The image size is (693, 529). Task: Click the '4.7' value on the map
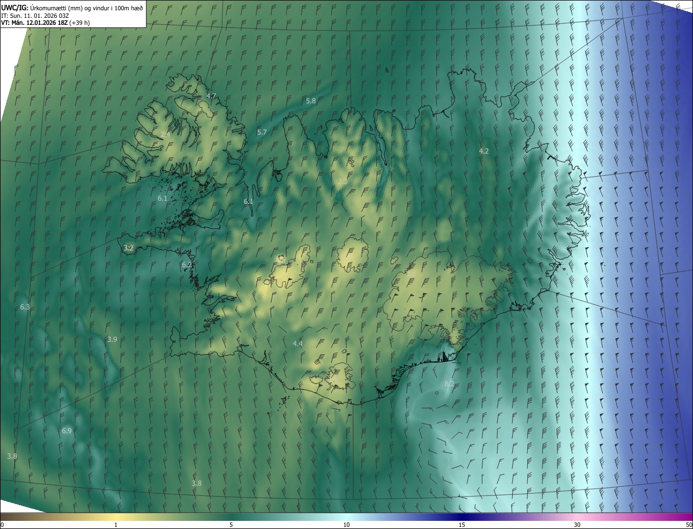click(211, 96)
